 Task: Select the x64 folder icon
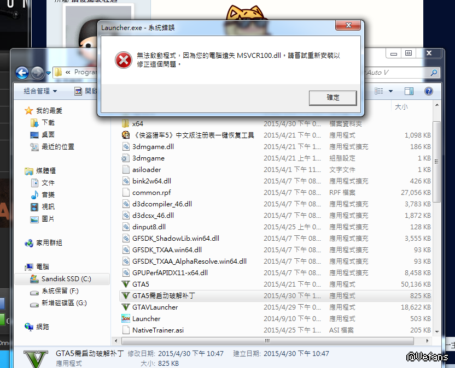pos(125,124)
